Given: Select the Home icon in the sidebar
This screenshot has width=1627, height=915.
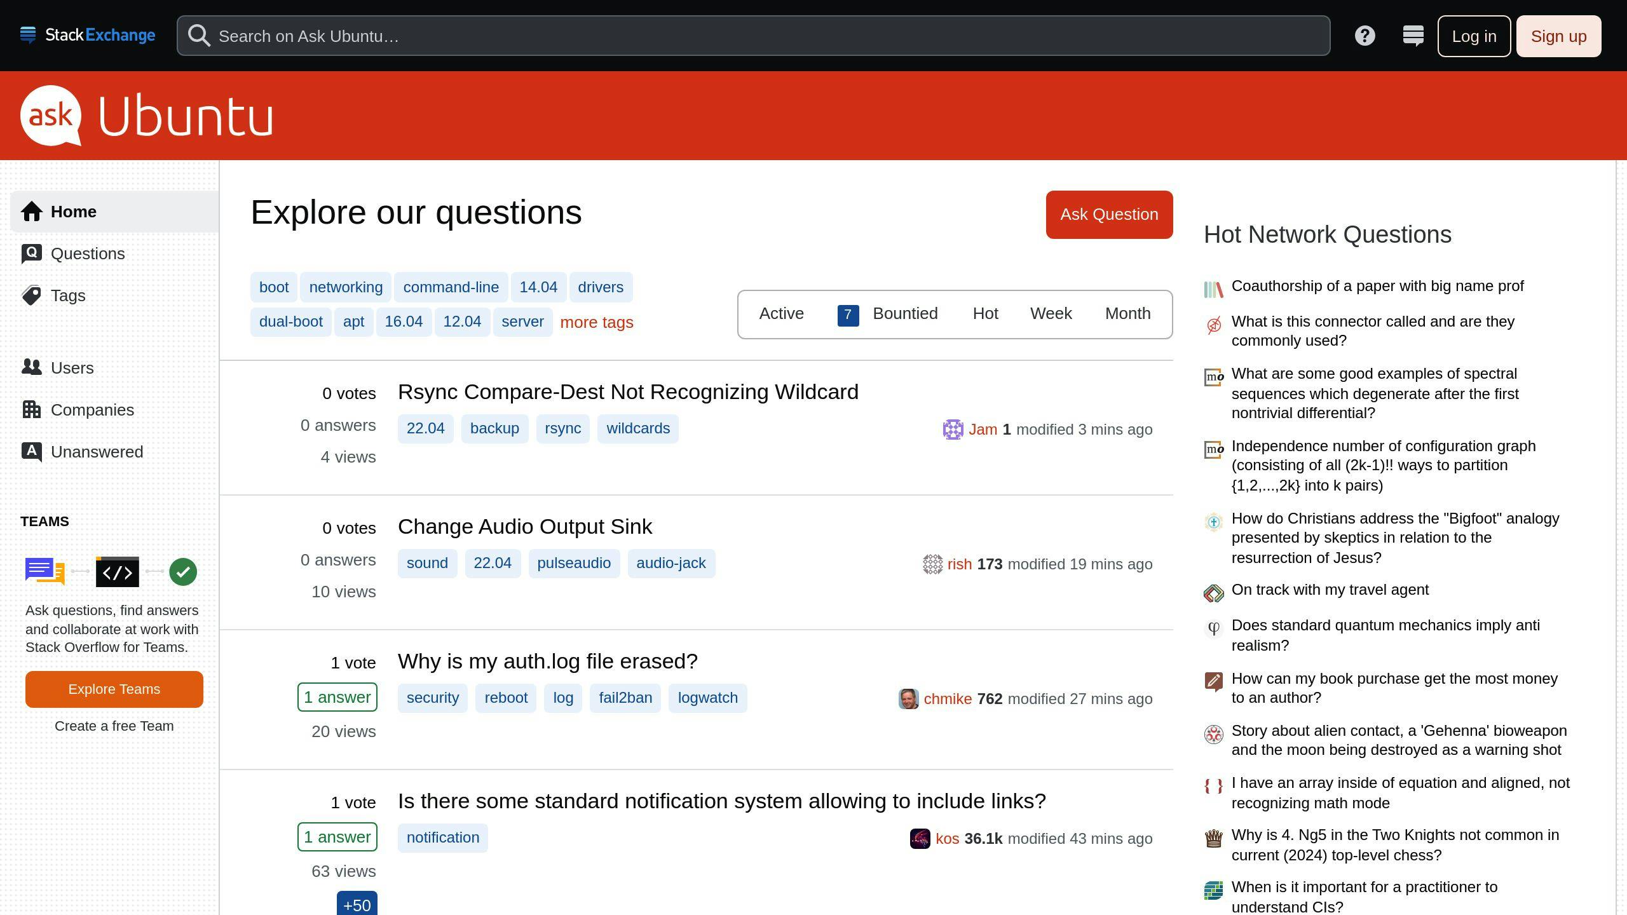Looking at the screenshot, I should pyautogui.click(x=31, y=212).
